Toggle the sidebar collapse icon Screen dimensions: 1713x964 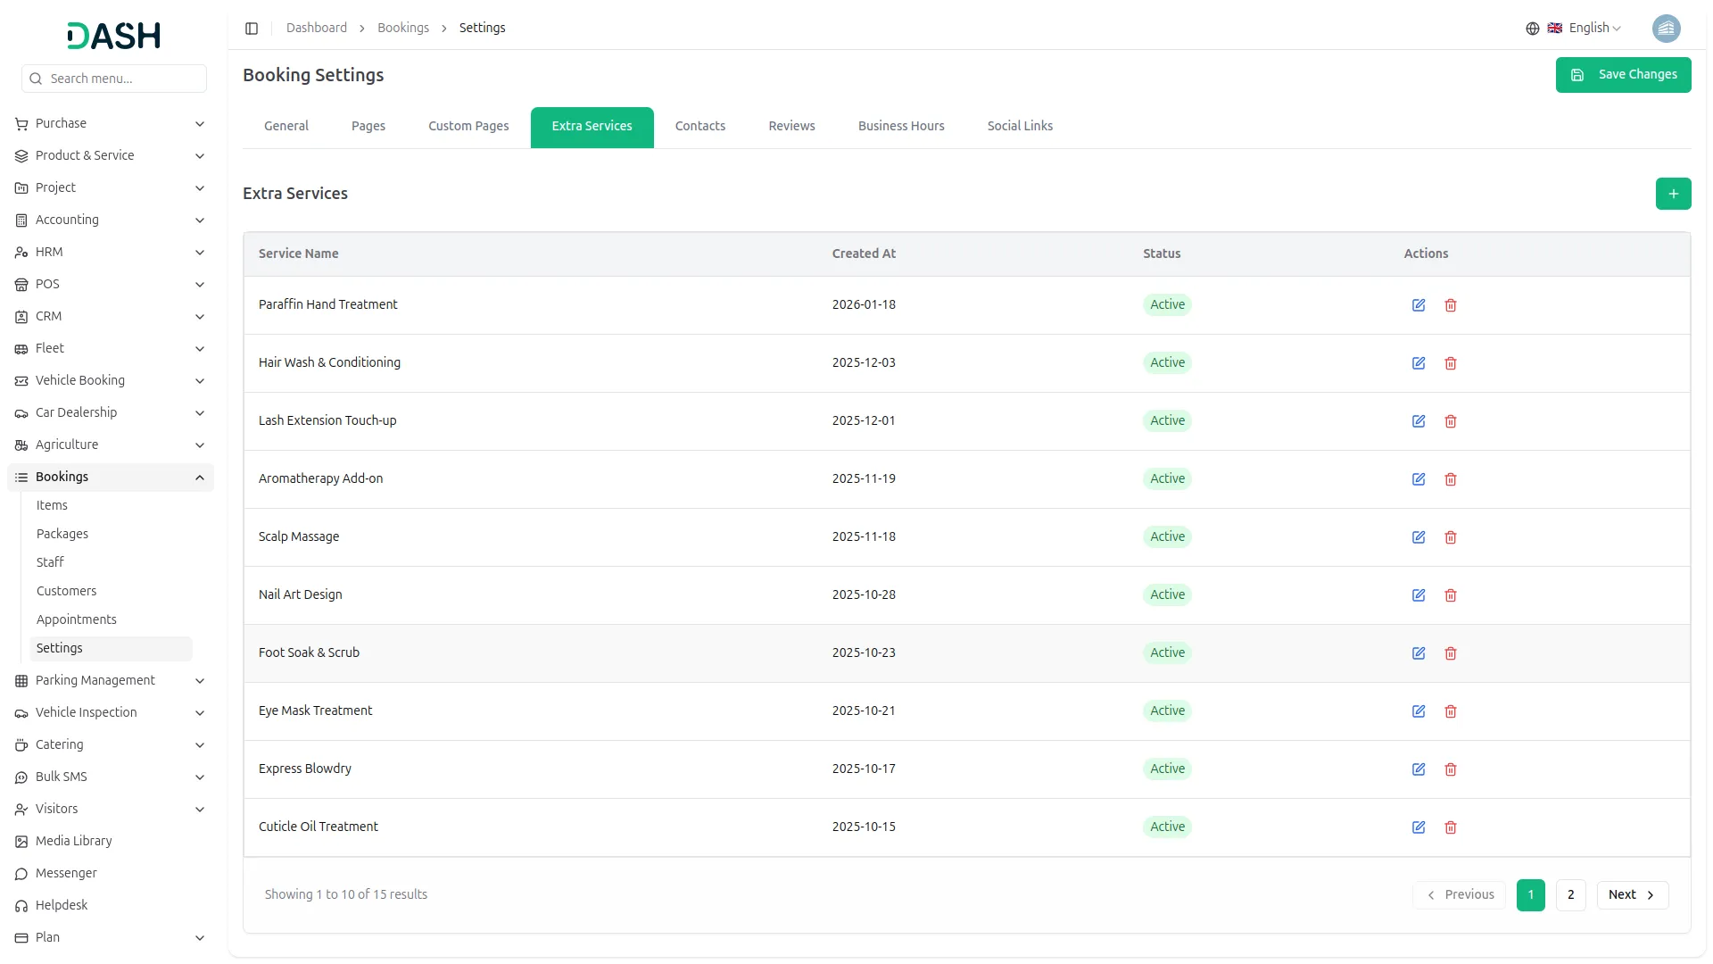click(x=252, y=29)
